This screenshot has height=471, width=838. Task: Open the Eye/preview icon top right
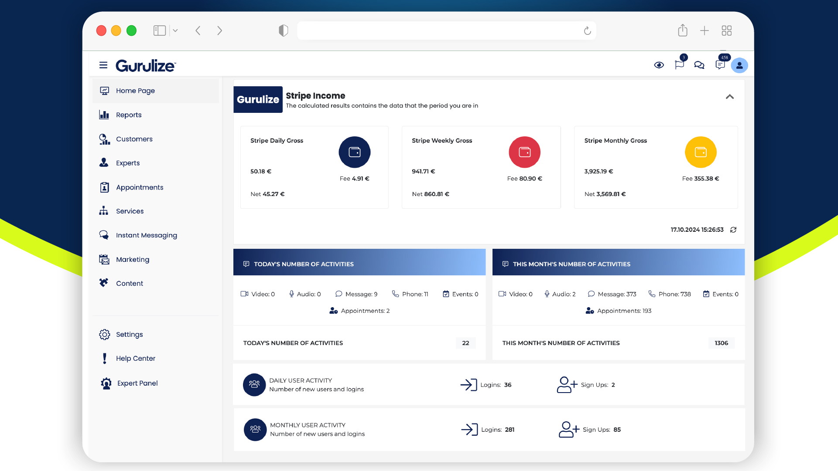[659, 64]
